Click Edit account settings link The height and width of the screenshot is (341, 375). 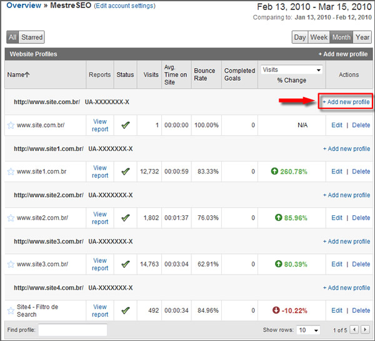coord(124,6)
